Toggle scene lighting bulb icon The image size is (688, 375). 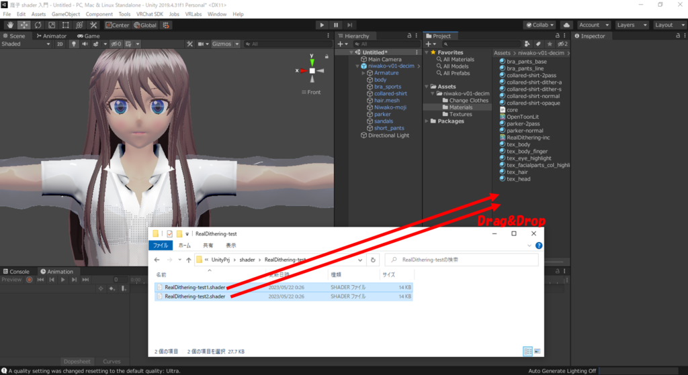coord(74,44)
